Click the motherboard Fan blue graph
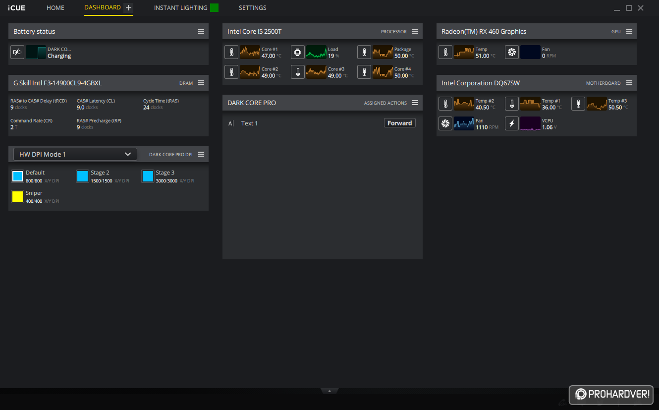The width and height of the screenshot is (659, 410). point(464,123)
